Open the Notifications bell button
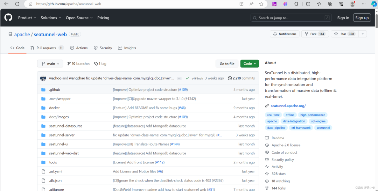Viewport: 378px width, 191px height. coord(285,34)
